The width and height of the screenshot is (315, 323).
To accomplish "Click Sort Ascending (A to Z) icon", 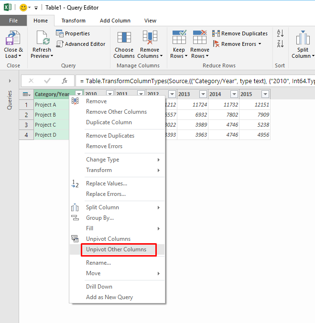I will (x=280, y=33).
